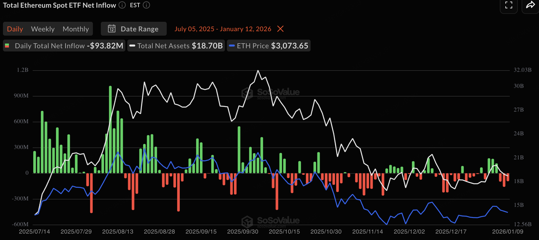Click the share arrow icon
Image resolution: width=539 pixels, height=240 pixels.
(529, 5)
